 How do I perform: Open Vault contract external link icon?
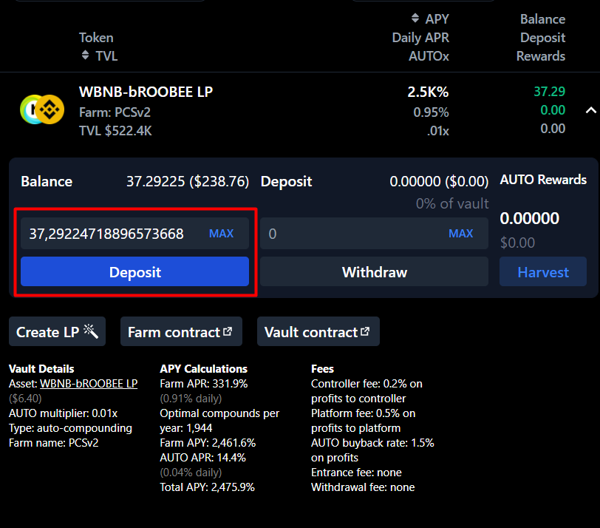coord(365,331)
